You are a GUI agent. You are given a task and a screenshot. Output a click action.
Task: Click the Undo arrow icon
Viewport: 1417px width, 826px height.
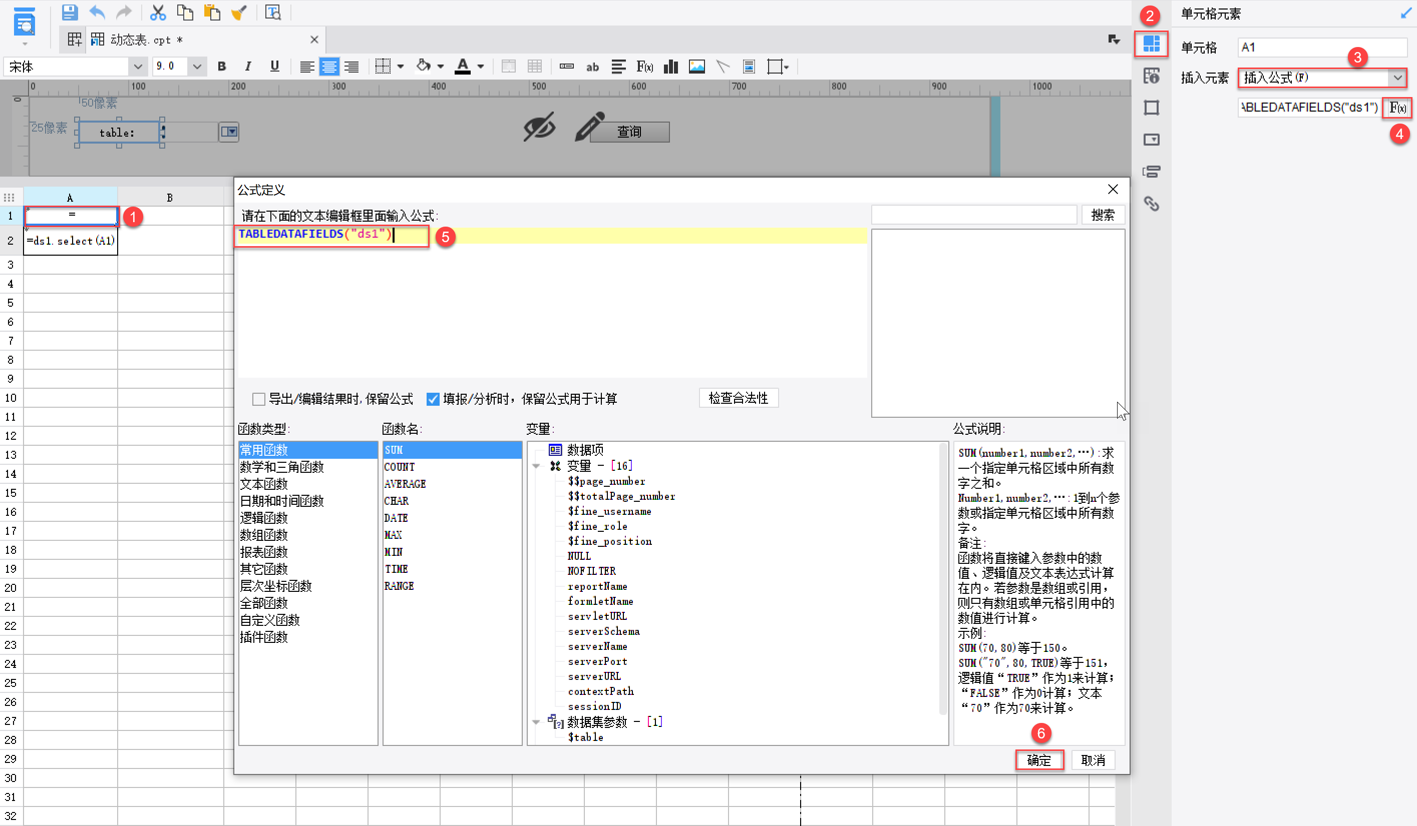pyautogui.click(x=97, y=12)
